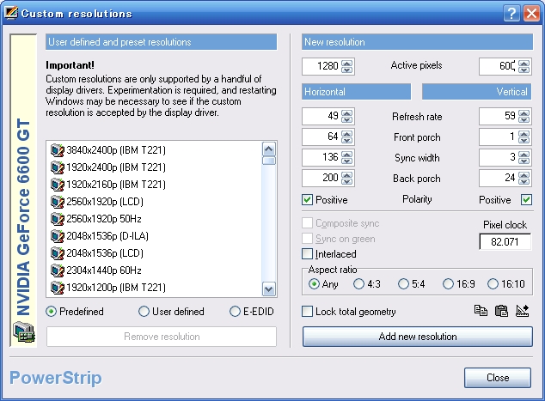Viewport: 545px width, 401px height.
Task: Select the 5:4 aspect ratio option
Action: pyautogui.click(x=403, y=284)
